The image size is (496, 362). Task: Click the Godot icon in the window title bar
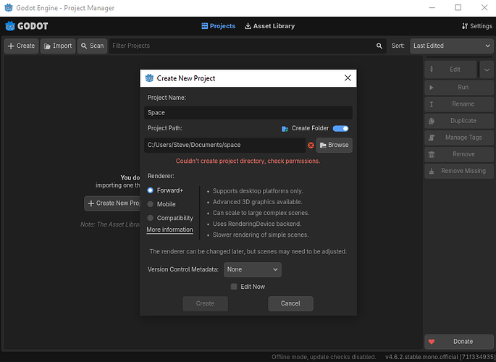(x=9, y=7)
